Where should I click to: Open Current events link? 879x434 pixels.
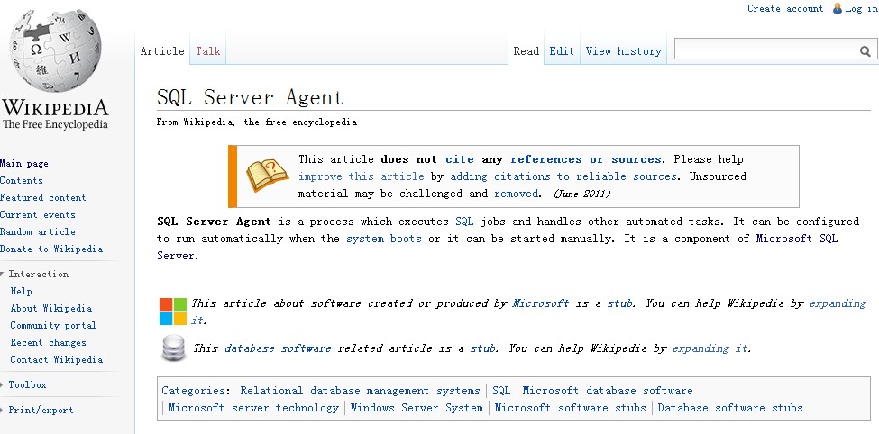(x=38, y=214)
